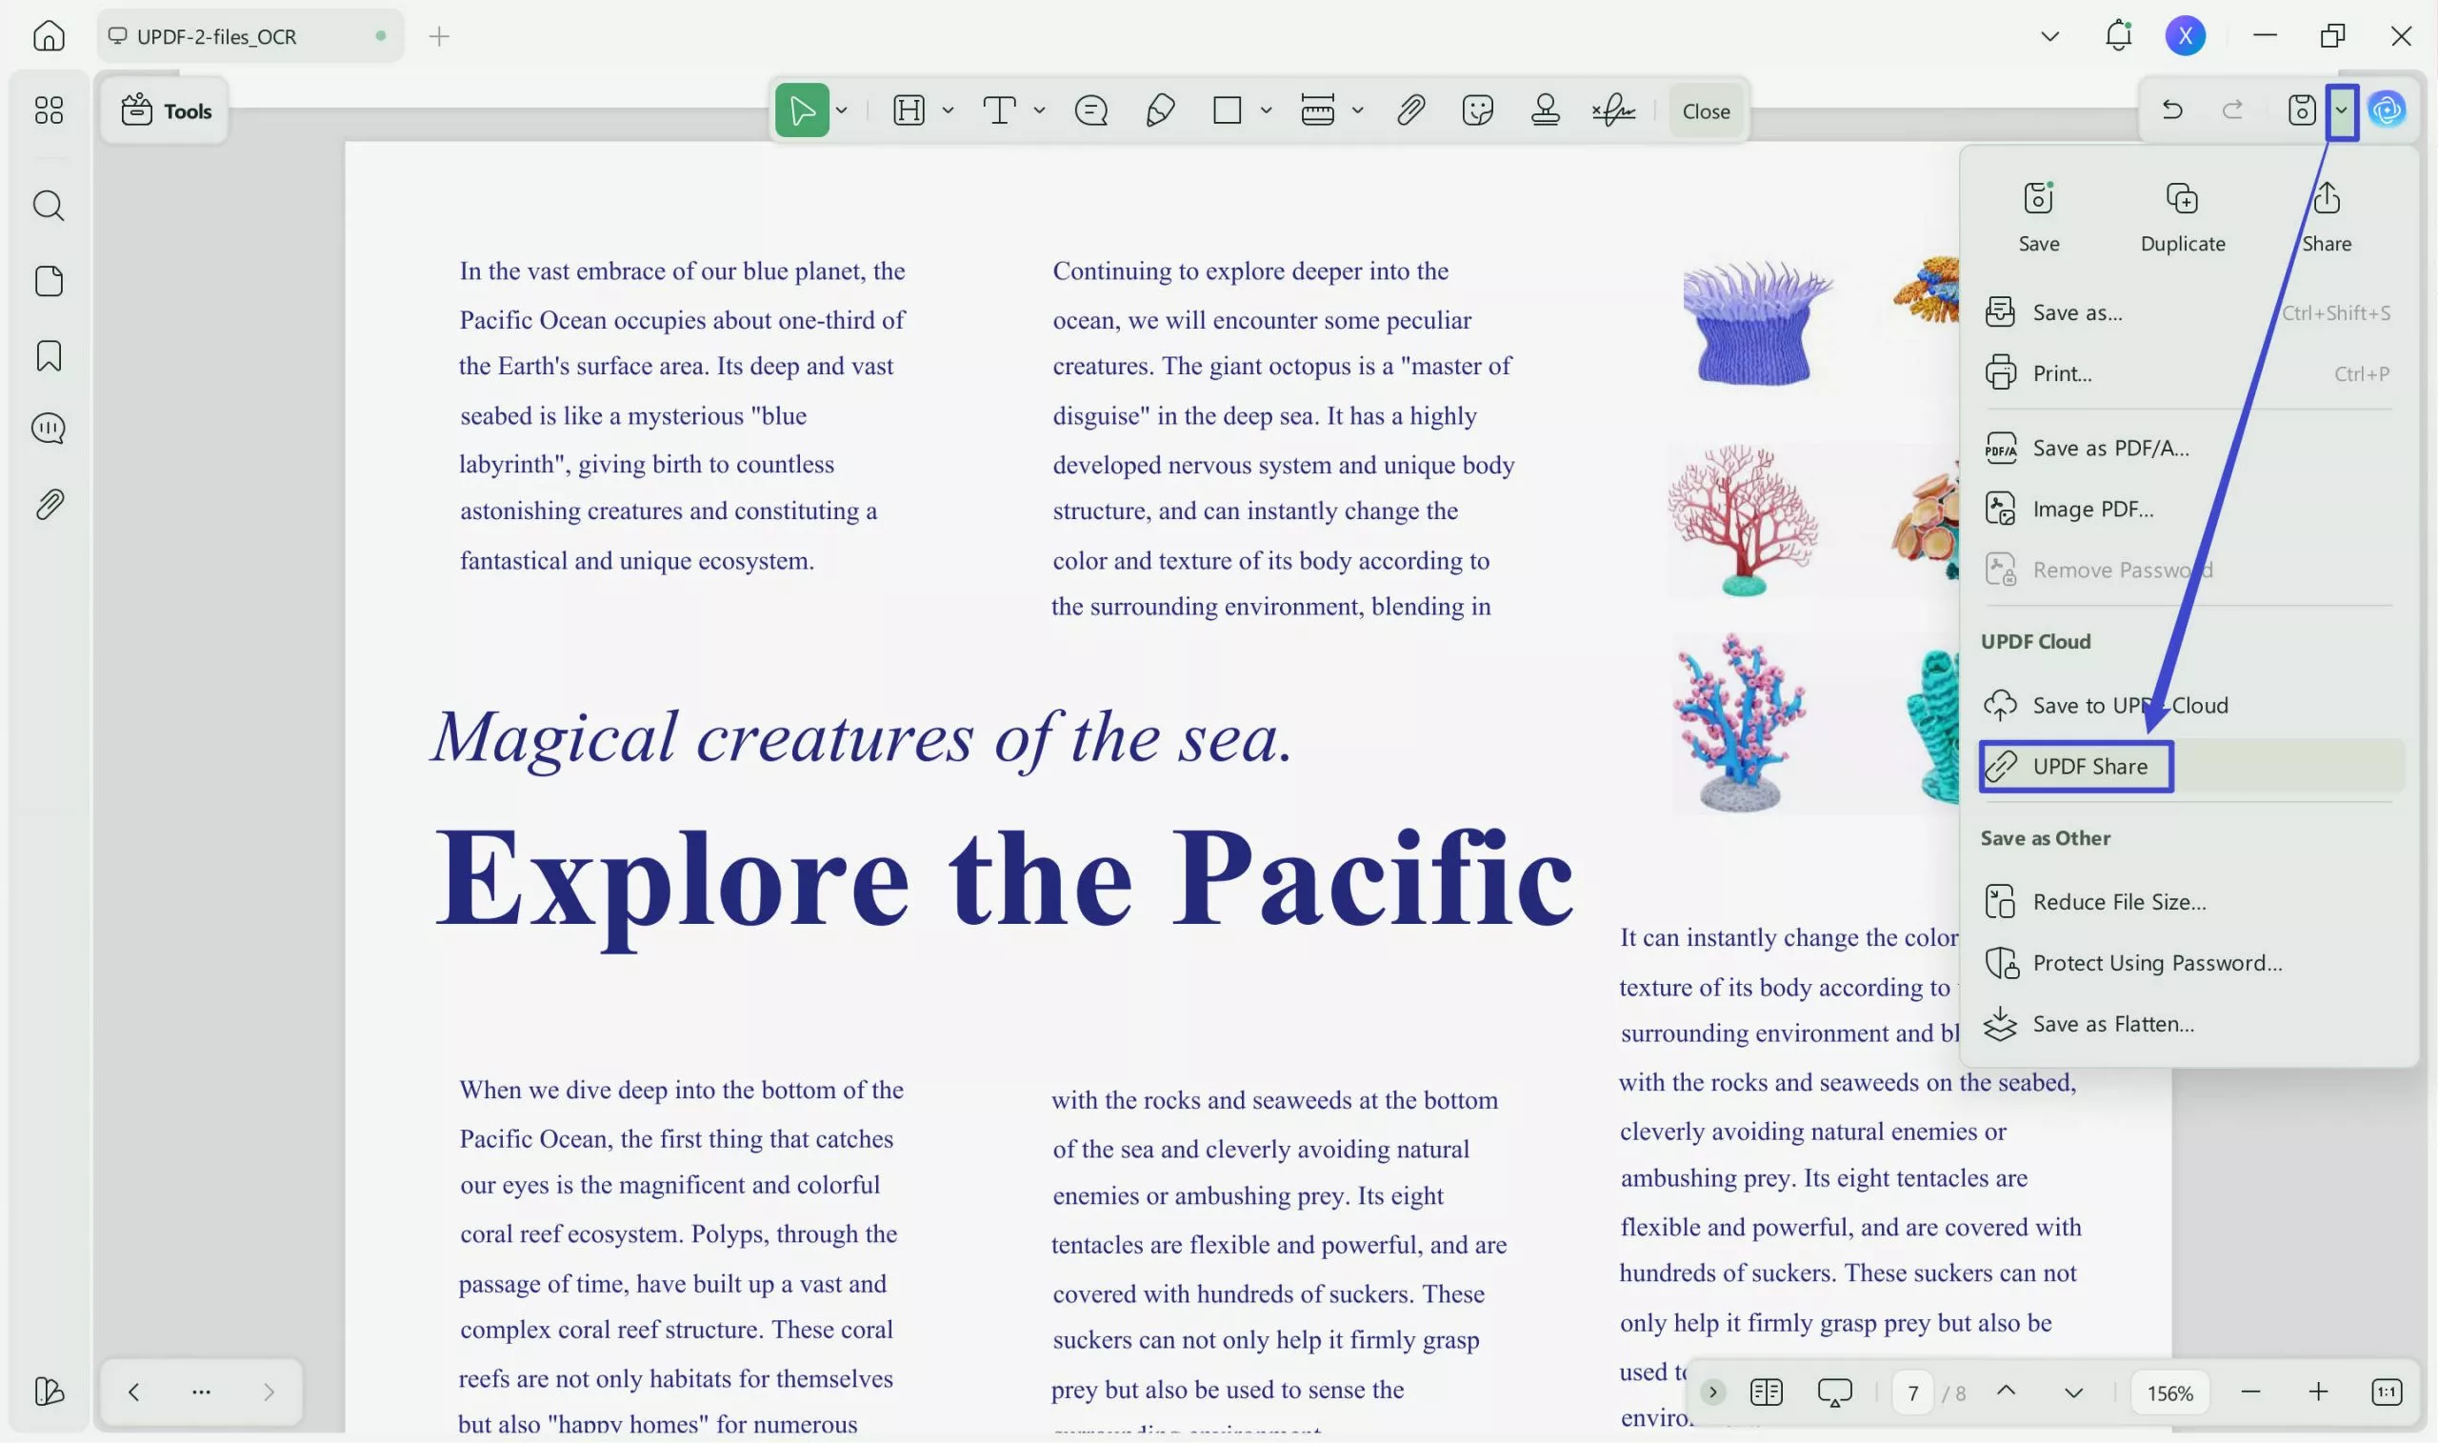Select the Stamp tool
Image resolution: width=2438 pixels, height=1443 pixels.
[1545, 110]
